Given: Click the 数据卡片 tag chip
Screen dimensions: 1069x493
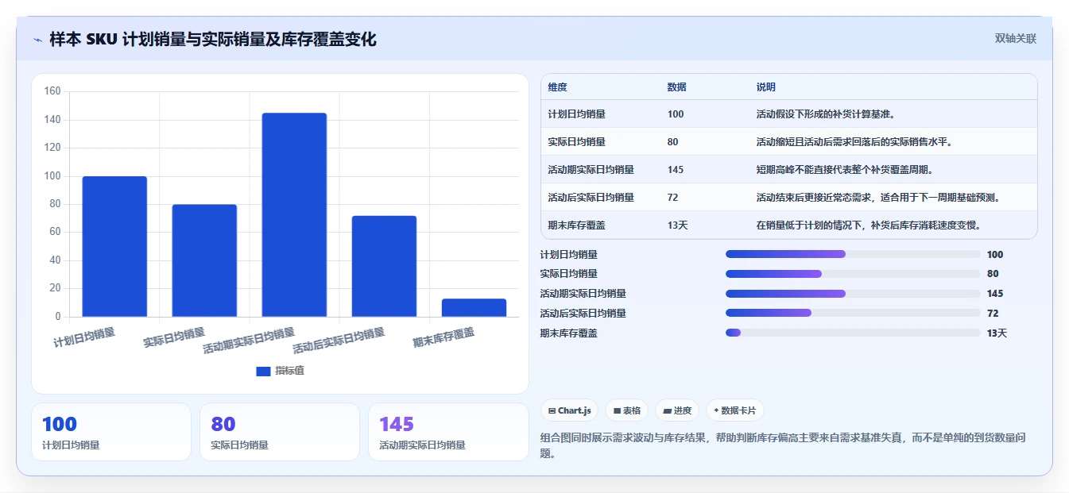Looking at the screenshot, I should (x=735, y=410).
